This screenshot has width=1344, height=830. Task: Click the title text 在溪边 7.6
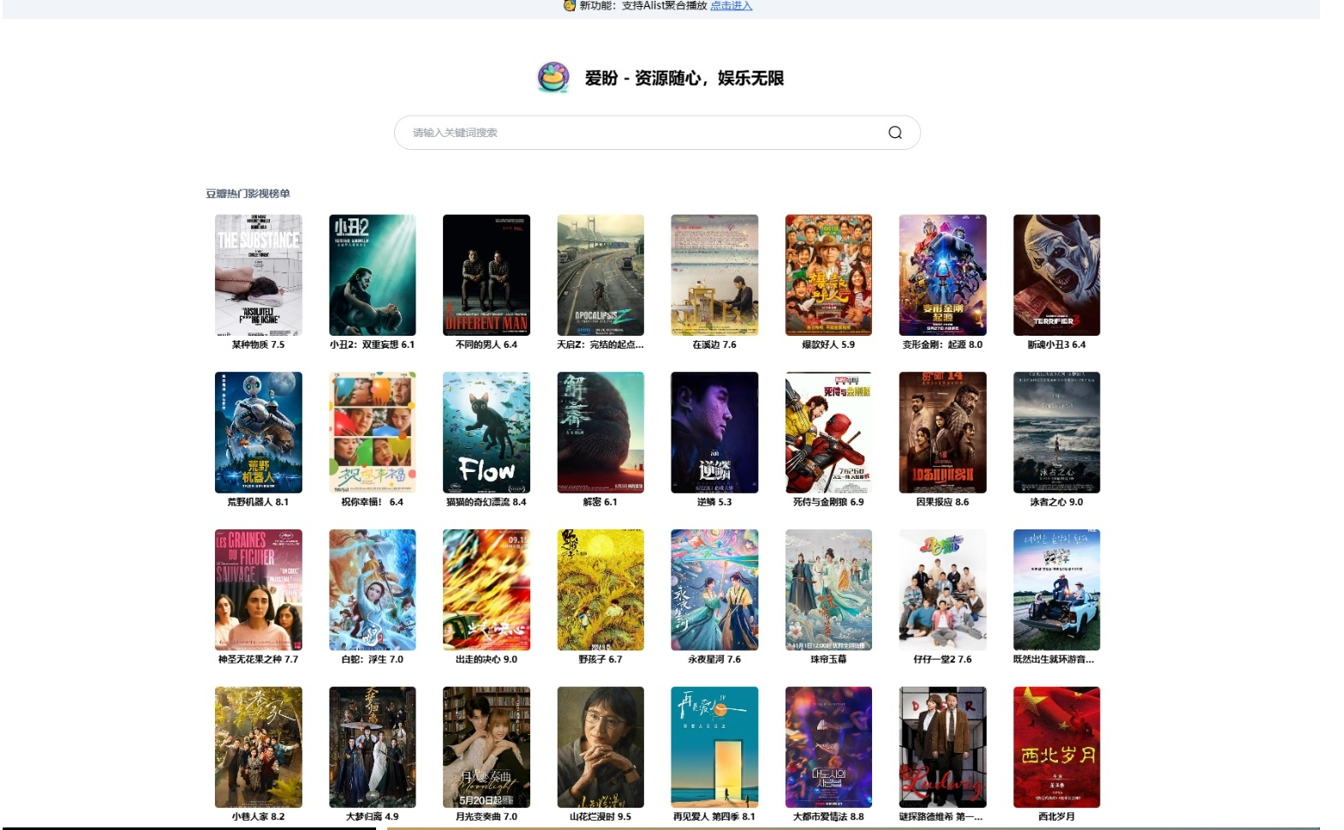714,344
